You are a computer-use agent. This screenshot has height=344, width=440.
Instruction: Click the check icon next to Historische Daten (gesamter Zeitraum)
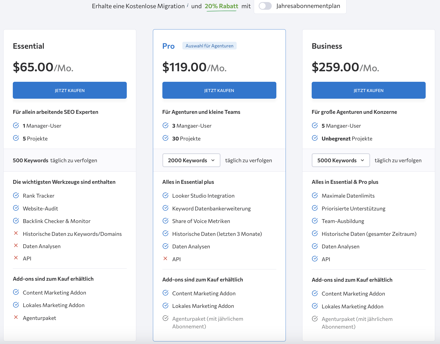(x=315, y=233)
